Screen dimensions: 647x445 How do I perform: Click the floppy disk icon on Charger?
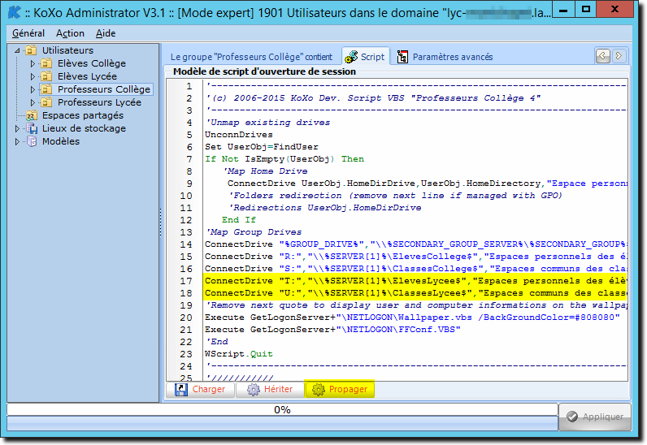181,389
